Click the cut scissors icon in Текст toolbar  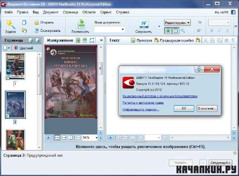(206, 40)
